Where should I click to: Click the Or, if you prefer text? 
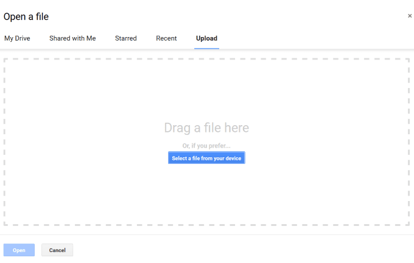(x=206, y=146)
